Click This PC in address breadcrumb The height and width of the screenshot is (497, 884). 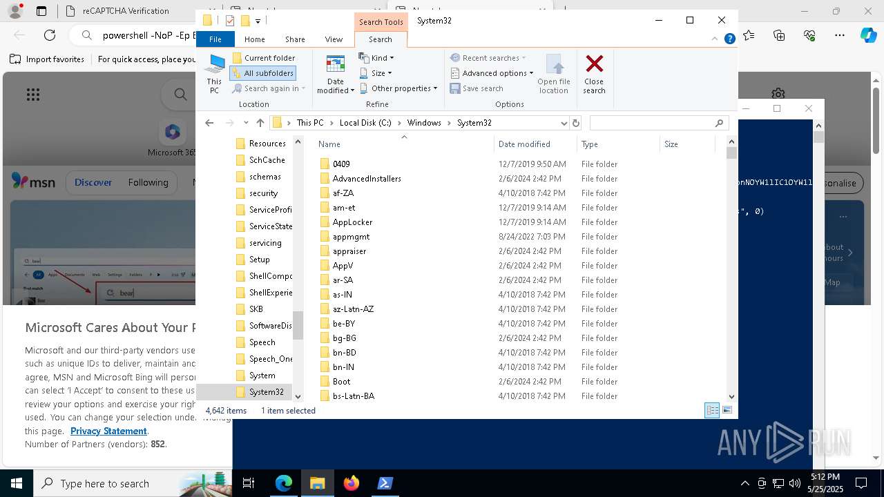(310, 123)
